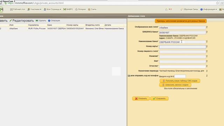This screenshot has height=126, width=224.
Task: Click the Отчество input field
Action: (x=182, y=66)
